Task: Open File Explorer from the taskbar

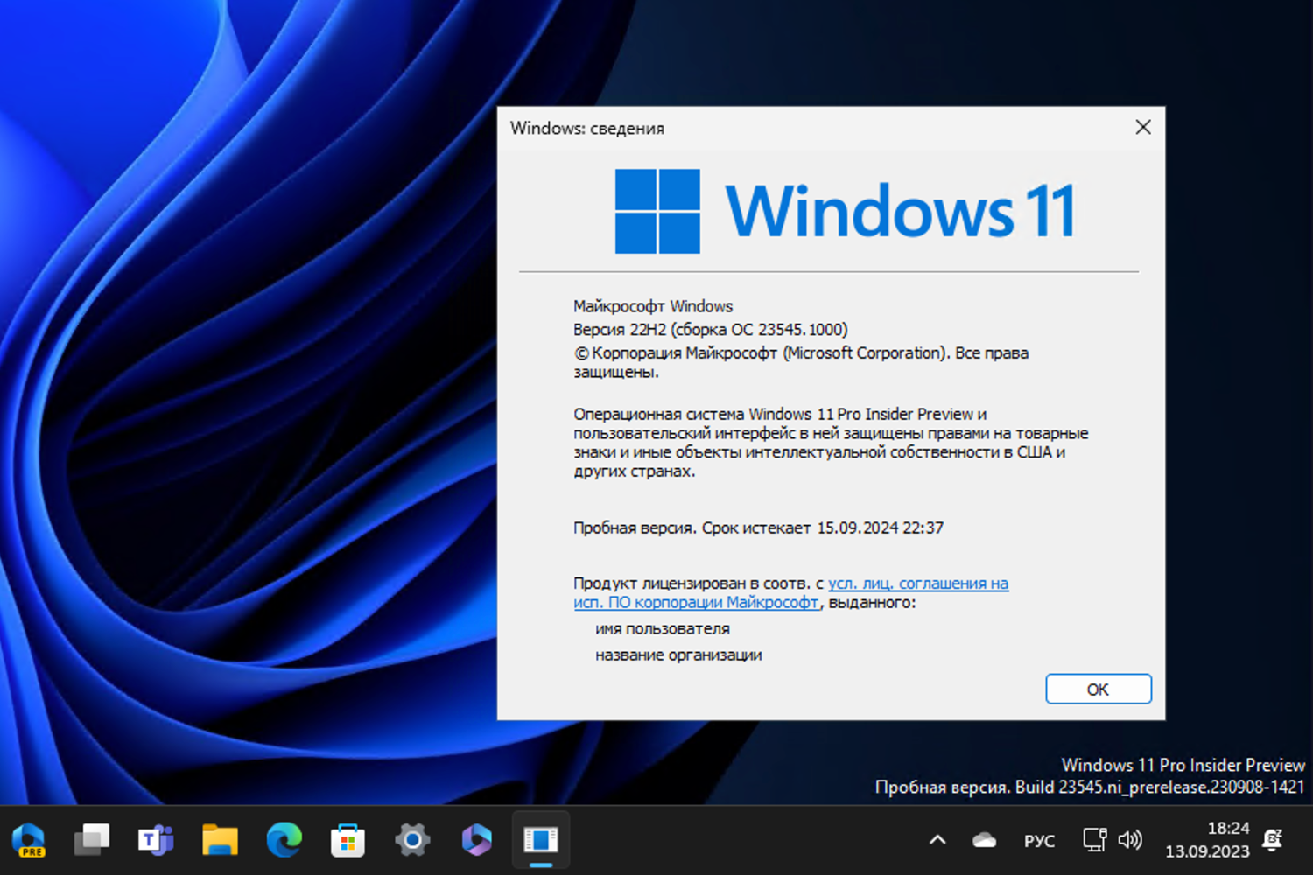Action: pyautogui.click(x=219, y=838)
